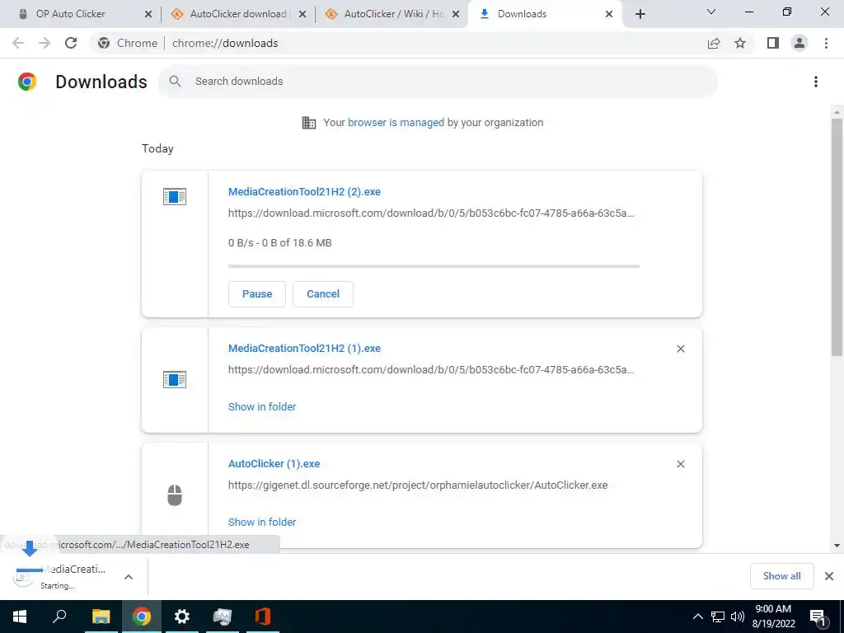Open MediaCreationTool21H2 (1).exe link
Screen dimensions: 844x633
tap(304, 349)
